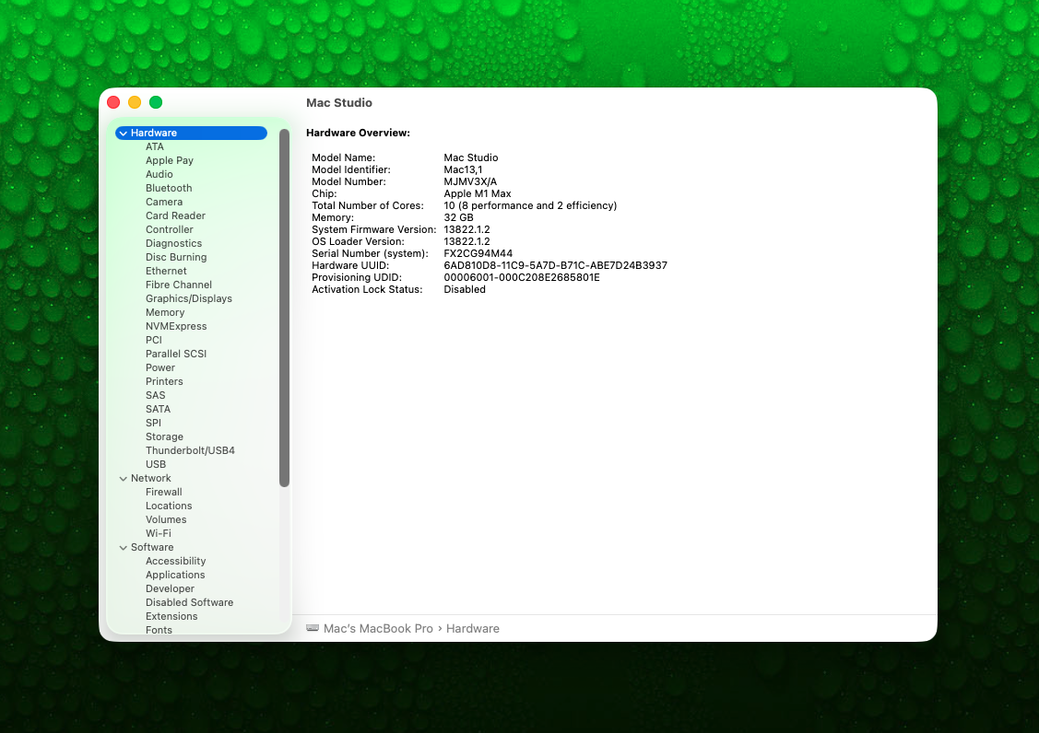The image size is (1039, 733).
Task: Click Hardware breadcrumb in path bar
Action: click(473, 628)
